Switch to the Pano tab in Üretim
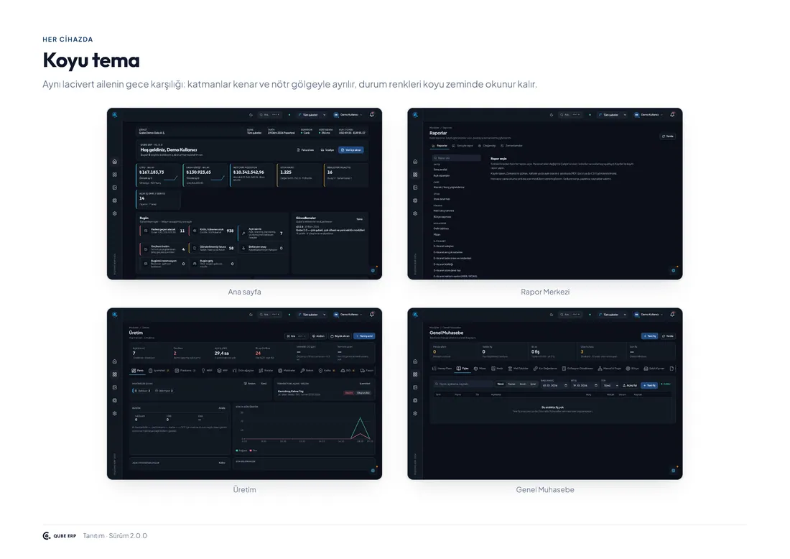Viewport: 790px width, 559px height. coord(138,371)
